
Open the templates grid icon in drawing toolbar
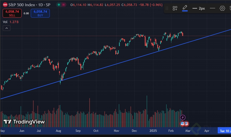(175, 8)
